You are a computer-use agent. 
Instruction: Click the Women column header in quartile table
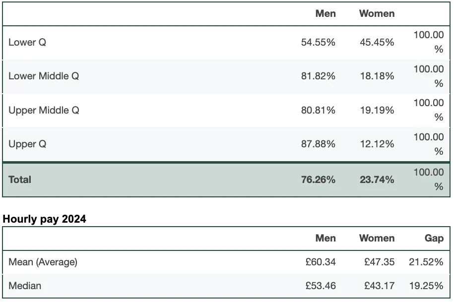coord(377,13)
